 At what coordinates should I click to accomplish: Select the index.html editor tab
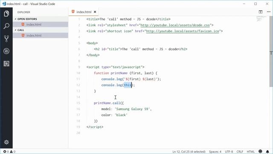coord(84,12)
